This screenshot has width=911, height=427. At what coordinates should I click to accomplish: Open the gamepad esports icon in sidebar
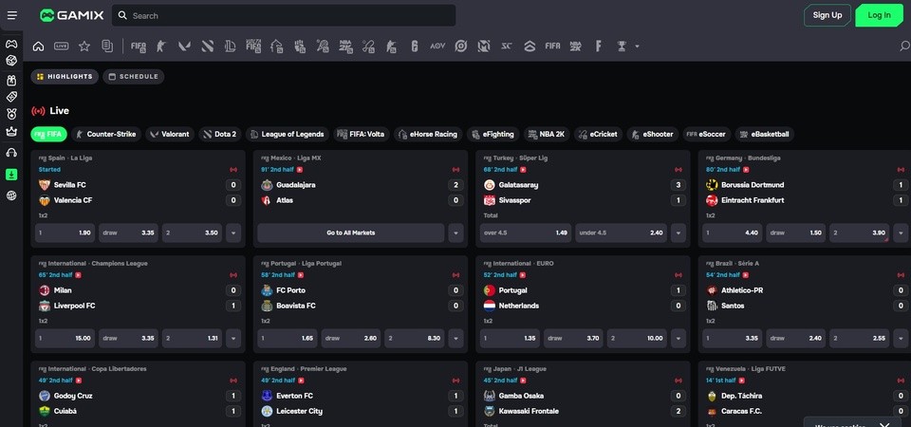pyautogui.click(x=11, y=44)
